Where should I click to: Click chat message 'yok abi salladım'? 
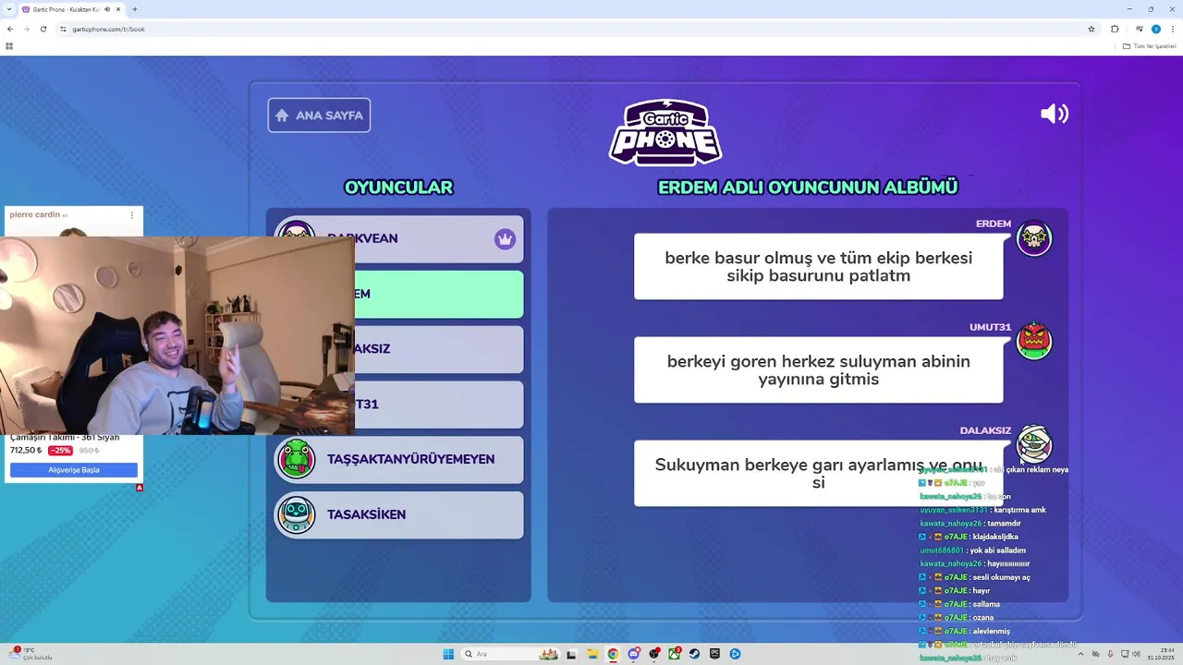(x=996, y=550)
